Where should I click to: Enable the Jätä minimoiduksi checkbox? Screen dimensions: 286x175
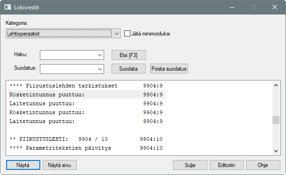(127, 34)
